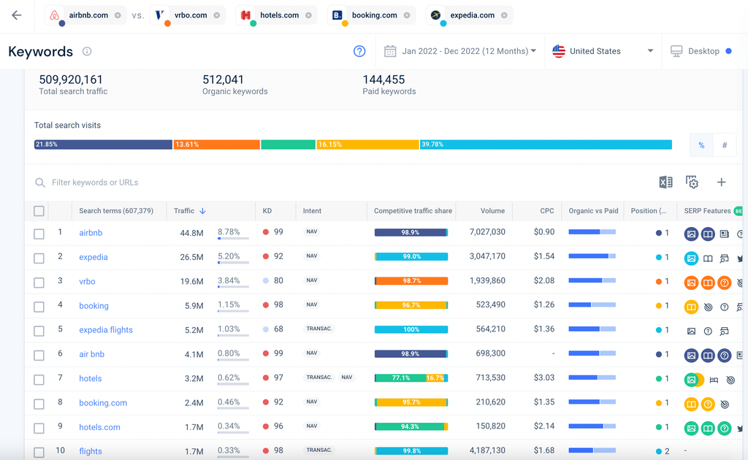Check the box for the booking.com row

[x=39, y=404]
